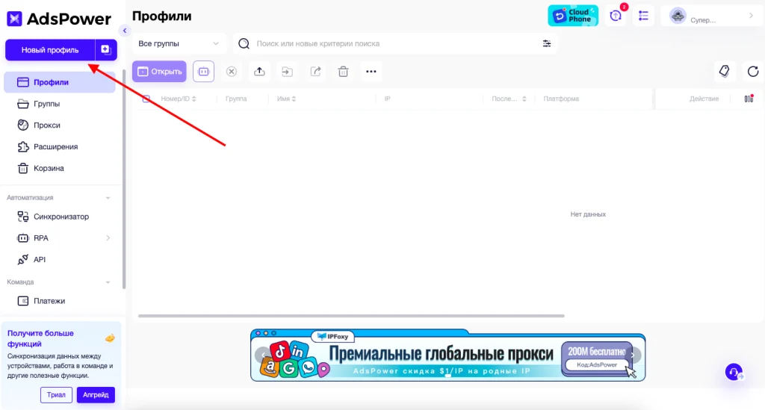Click the upload export toolbar icon
The image size is (765, 410).
[259, 71]
